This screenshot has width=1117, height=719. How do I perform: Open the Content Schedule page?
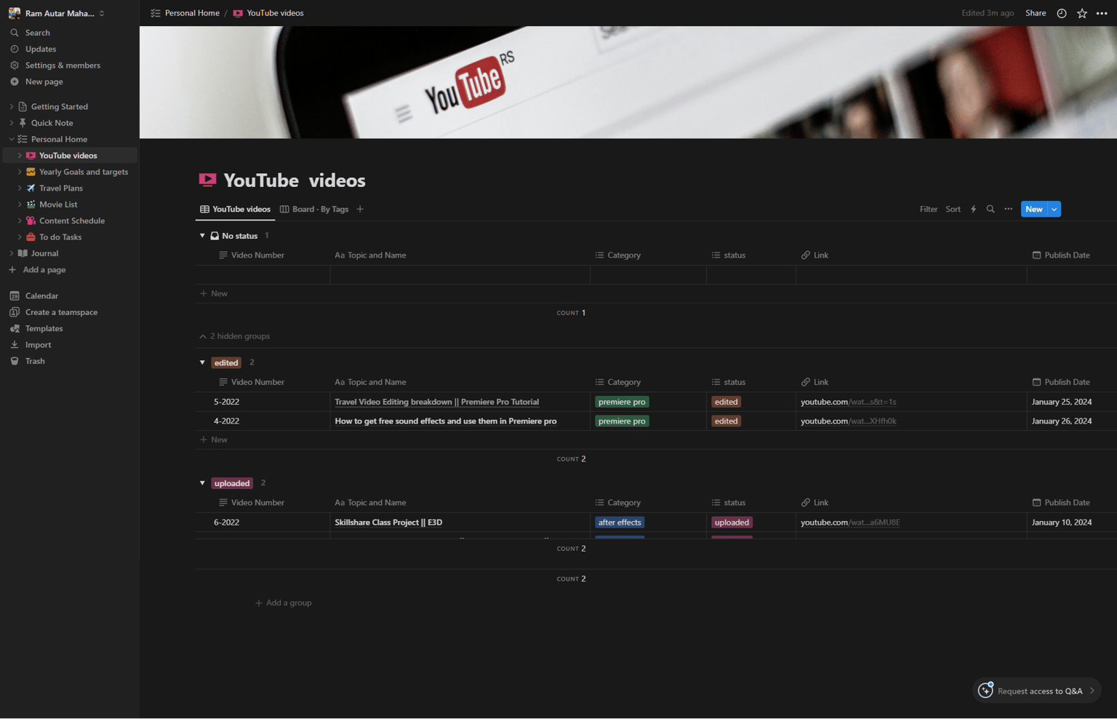point(72,221)
